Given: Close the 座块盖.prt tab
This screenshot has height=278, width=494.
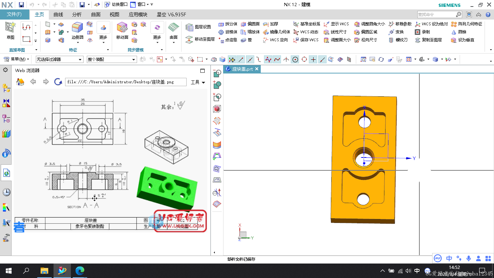Looking at the screenshot, I should [x=257, y=69].
